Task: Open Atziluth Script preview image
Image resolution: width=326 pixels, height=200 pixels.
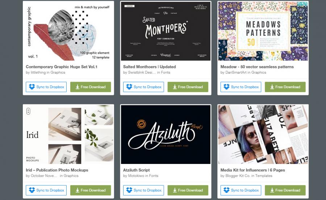Action: pyautogui.click(x=166, y=135)
